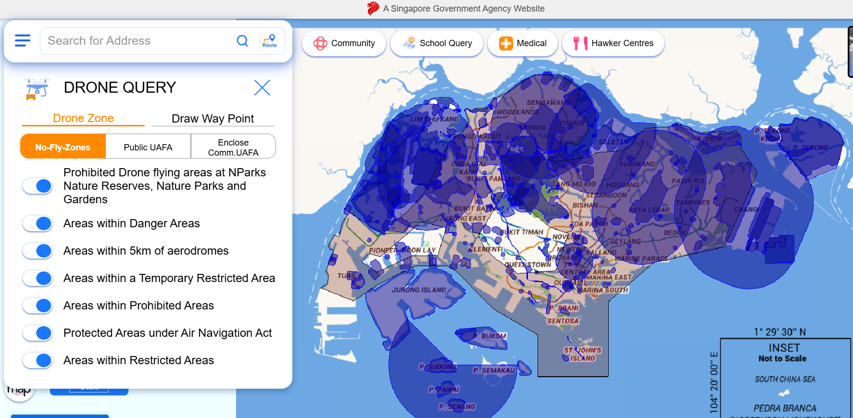Viewport: 853px width, 418px height.
Task: Click the Pedra Branca inset label
Action: point(785,408)
